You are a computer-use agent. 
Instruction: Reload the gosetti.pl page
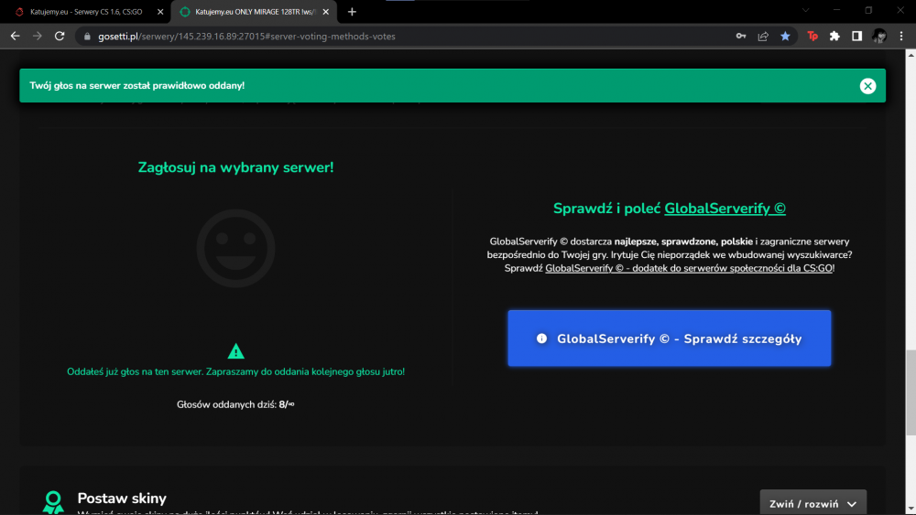(60, 37)
